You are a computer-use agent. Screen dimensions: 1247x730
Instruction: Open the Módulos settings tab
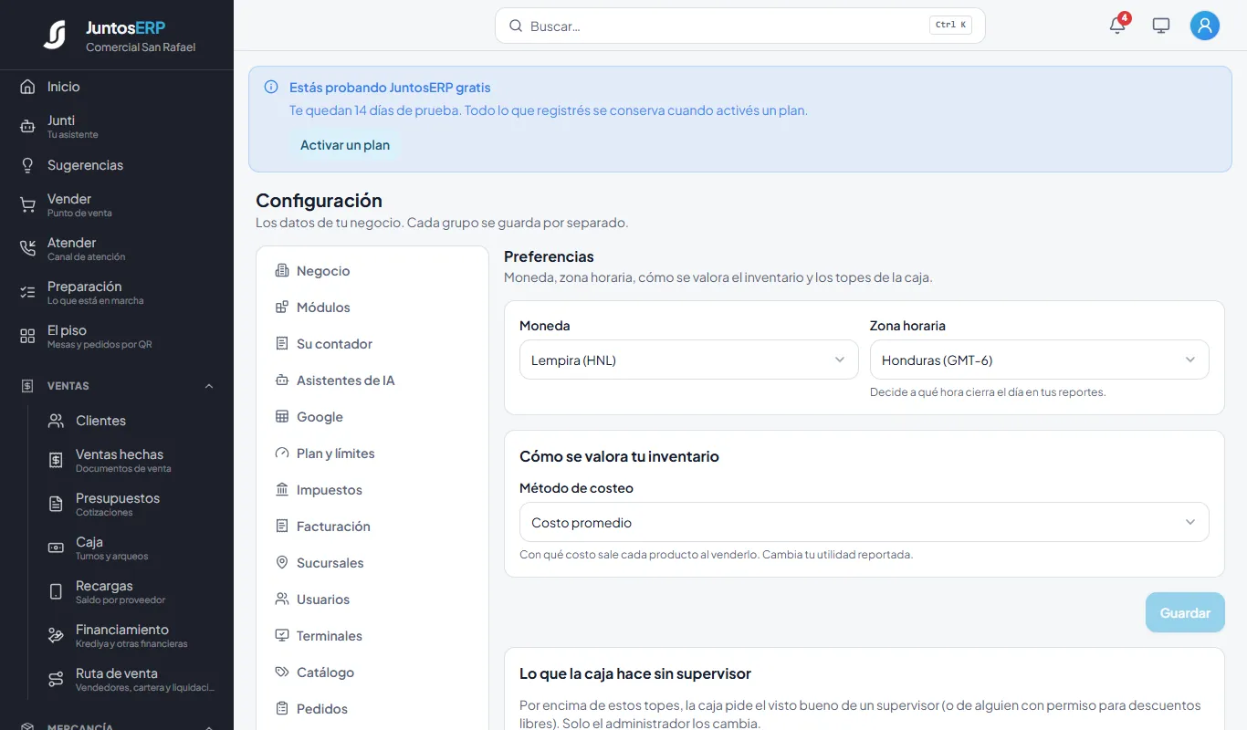pyautogui.click(x=372, y=308)
